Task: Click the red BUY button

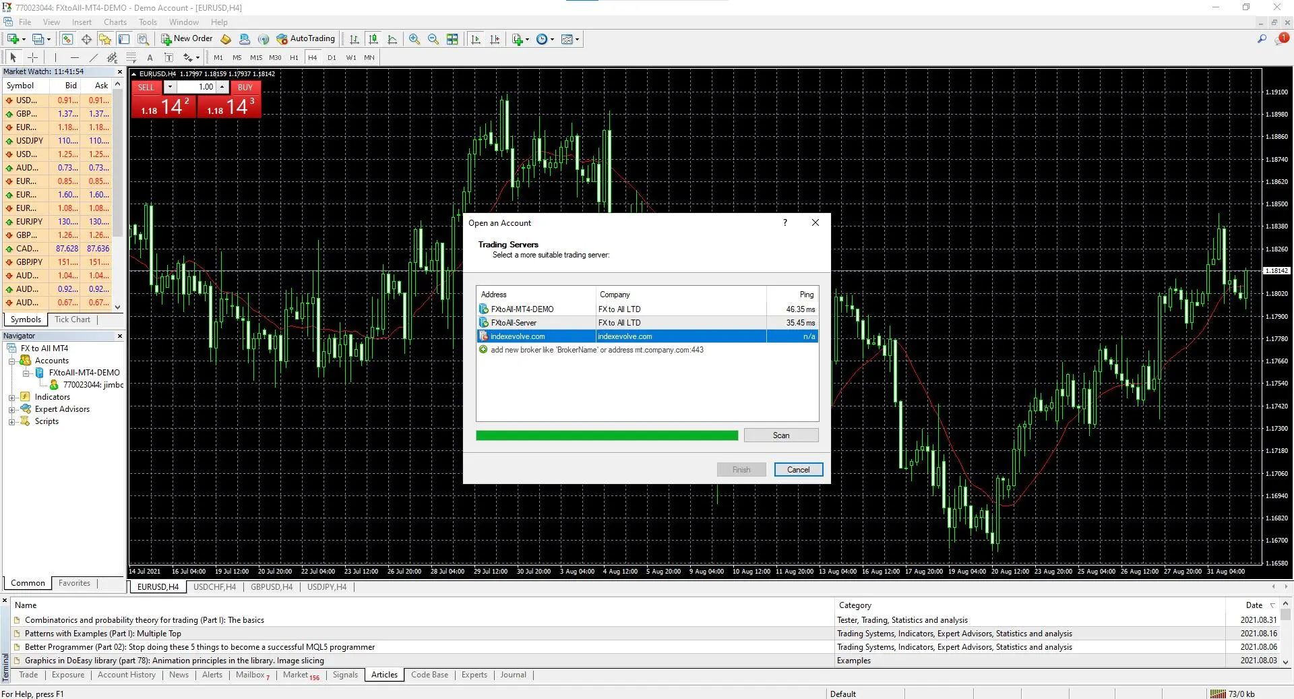Action: pyautogui.click(x=245, y=88)
